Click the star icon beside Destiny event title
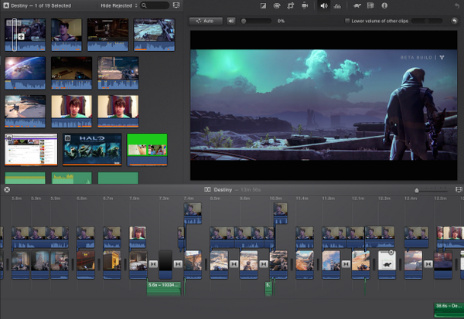This screenshot has width=464, height=319. click(x=5, y=5)
